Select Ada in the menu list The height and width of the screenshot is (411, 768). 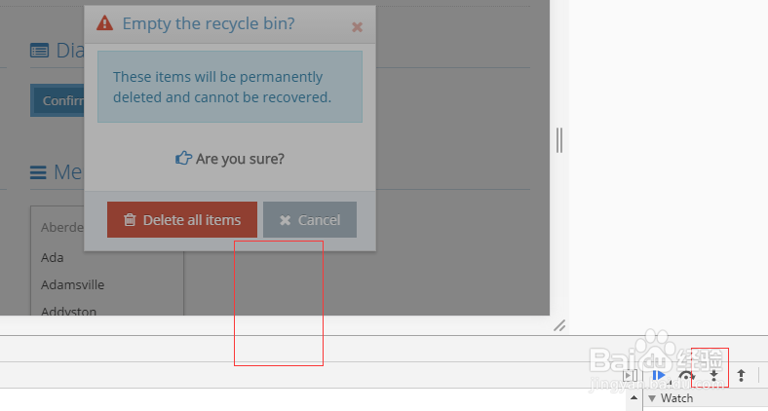[53, 258]
